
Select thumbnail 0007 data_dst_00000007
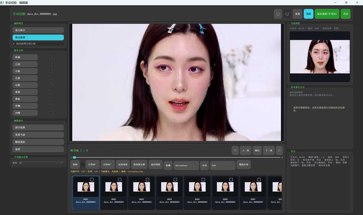point(253,193)
